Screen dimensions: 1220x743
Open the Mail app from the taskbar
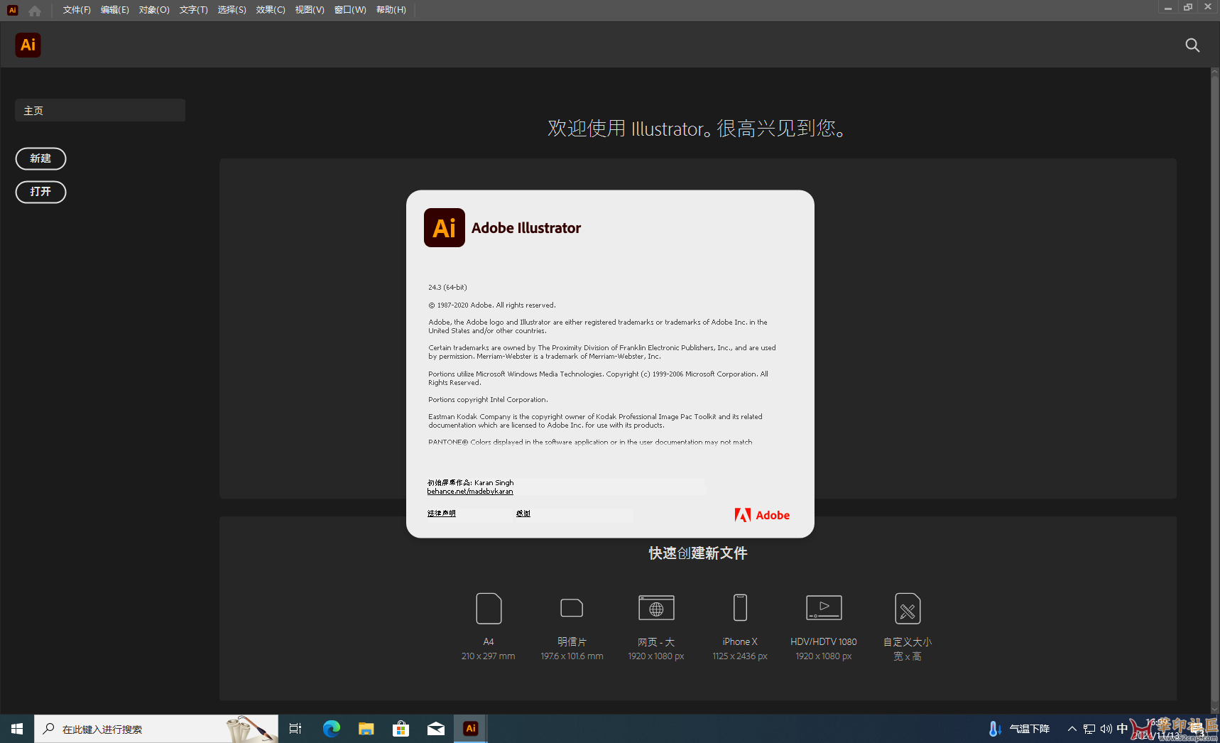point(436,729)
